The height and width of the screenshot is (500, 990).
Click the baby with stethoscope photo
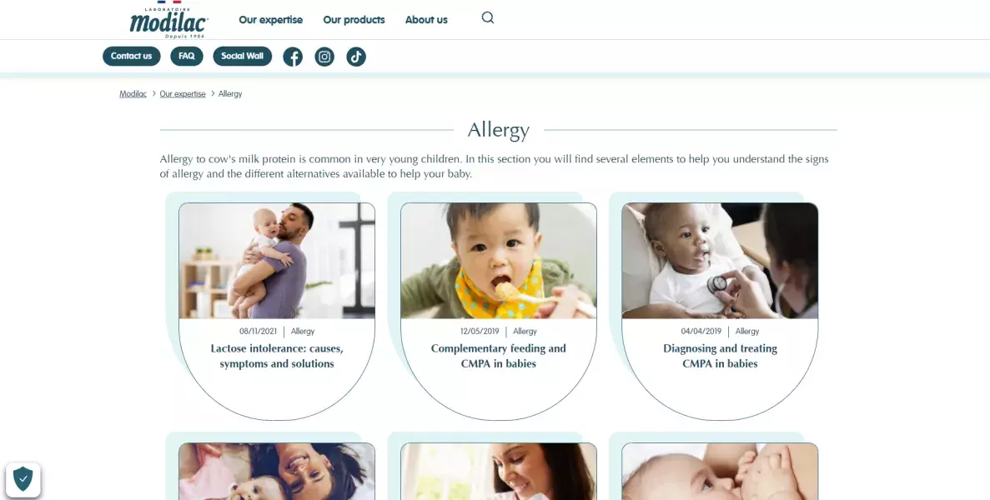click(720, 260)
